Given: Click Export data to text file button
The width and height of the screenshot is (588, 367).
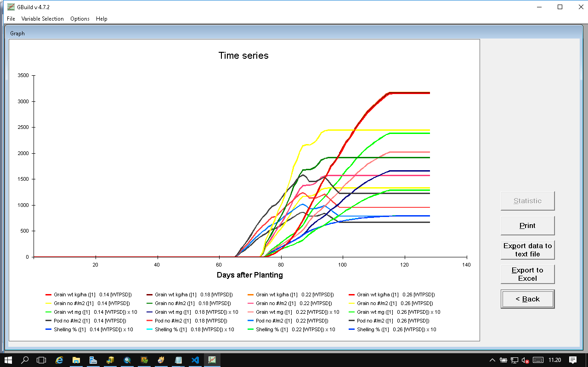Looking at the screenshot, I should [x=527, y=250].
